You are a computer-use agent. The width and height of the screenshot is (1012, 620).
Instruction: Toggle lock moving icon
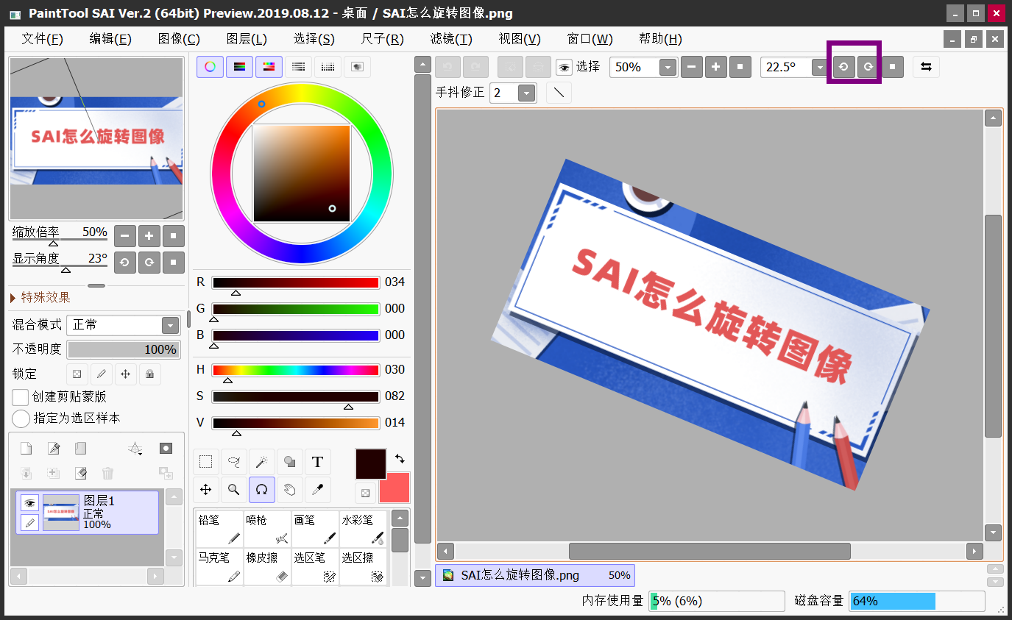tap(125, 374)
